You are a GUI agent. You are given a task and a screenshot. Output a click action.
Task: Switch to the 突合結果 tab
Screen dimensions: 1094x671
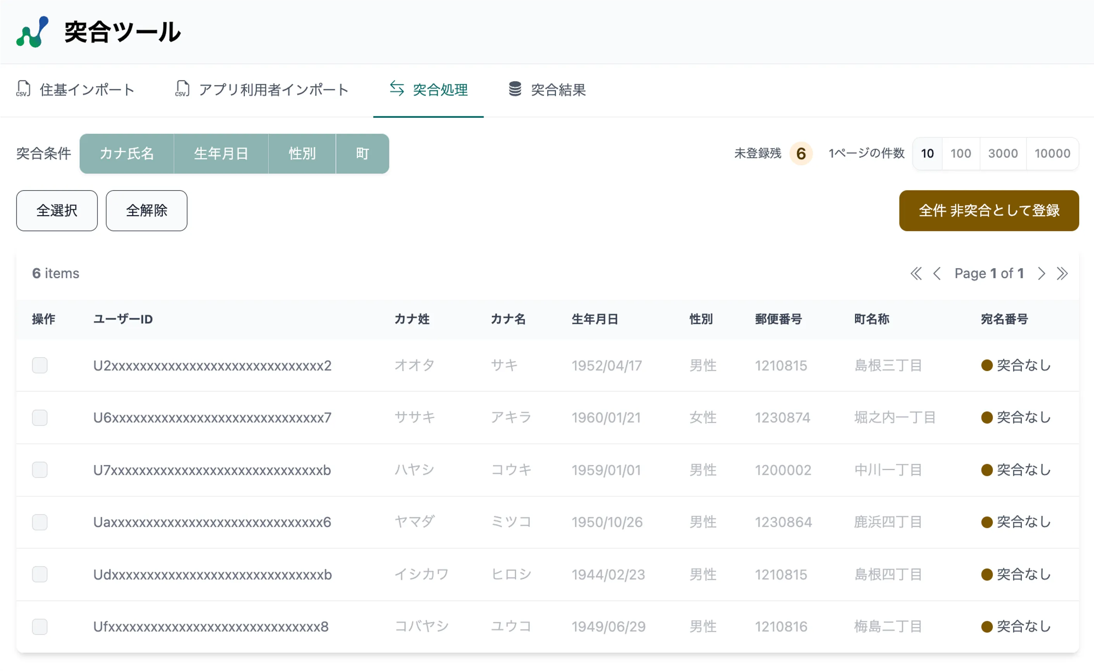pos(547,89)
